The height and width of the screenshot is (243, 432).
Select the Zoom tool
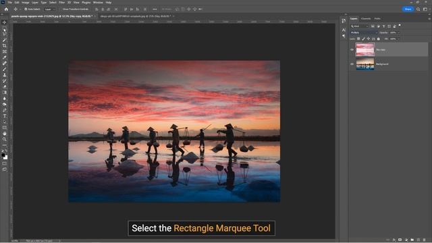pos(5,140)
